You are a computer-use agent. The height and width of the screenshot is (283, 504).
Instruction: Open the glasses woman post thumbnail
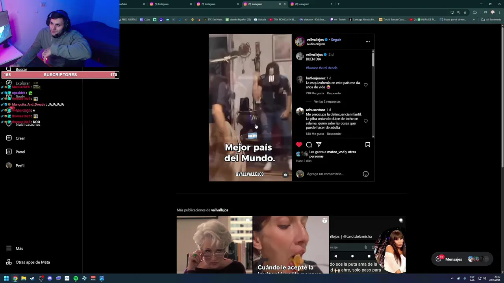click(214, 244)
